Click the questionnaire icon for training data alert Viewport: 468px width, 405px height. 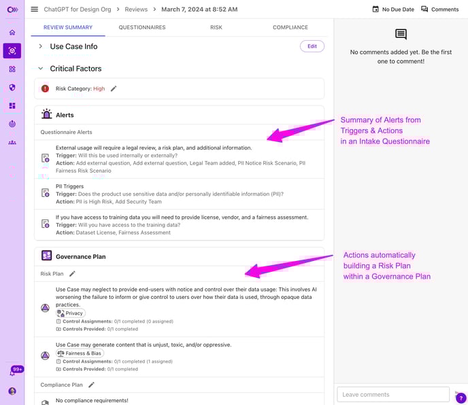click(x=45, y=224)
